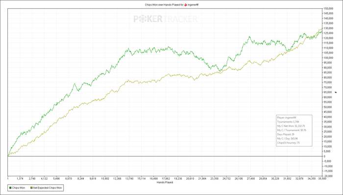Select the 'Days Played: 29' line

[286, 134]
